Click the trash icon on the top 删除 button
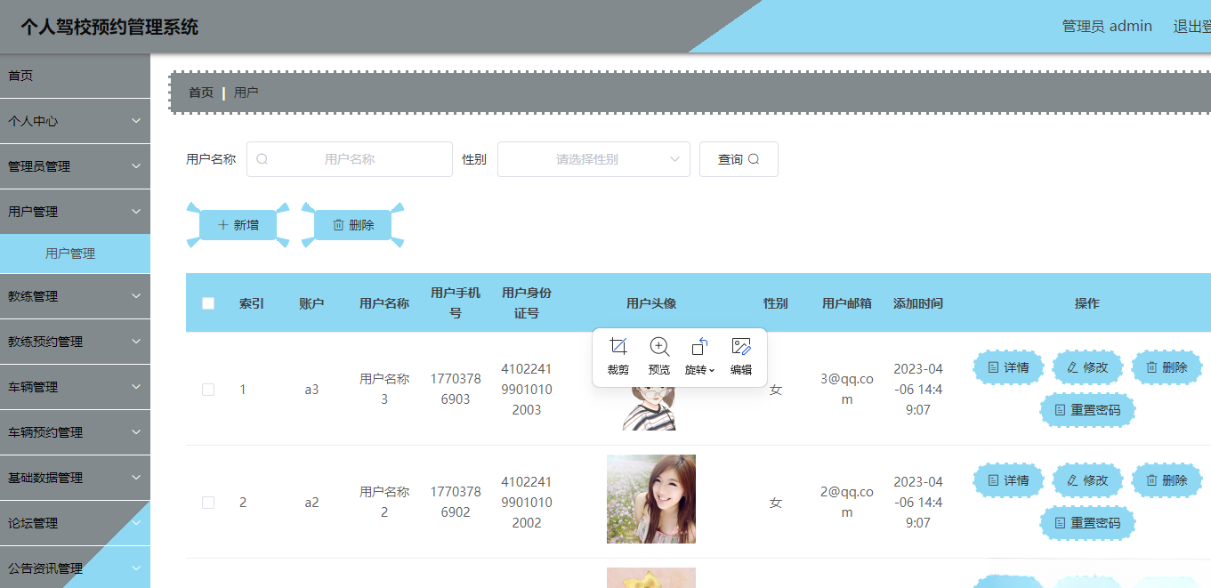This screenshot has width=1211, height=588. click(339, 224)
